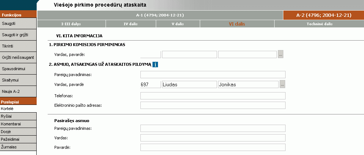Open lookup button beside Jonikas surname field
This screenshot has height=155, width=364.
point(283,84)
